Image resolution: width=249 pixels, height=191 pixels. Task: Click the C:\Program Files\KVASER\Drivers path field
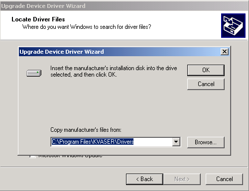[112, 142]
